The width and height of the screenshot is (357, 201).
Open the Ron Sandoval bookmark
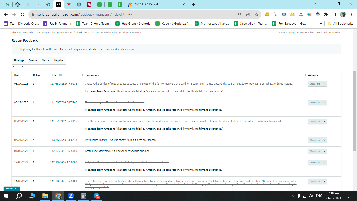point(290,24)
